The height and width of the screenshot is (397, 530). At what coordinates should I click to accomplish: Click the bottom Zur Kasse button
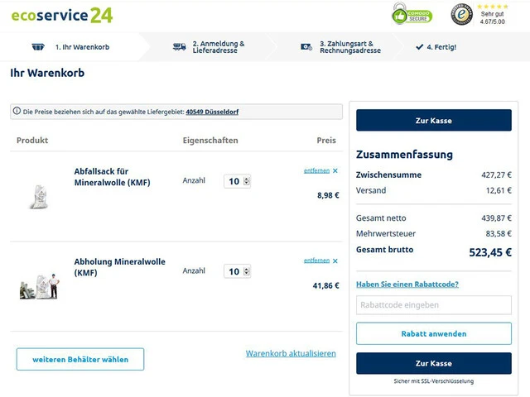tap(434, 363)
